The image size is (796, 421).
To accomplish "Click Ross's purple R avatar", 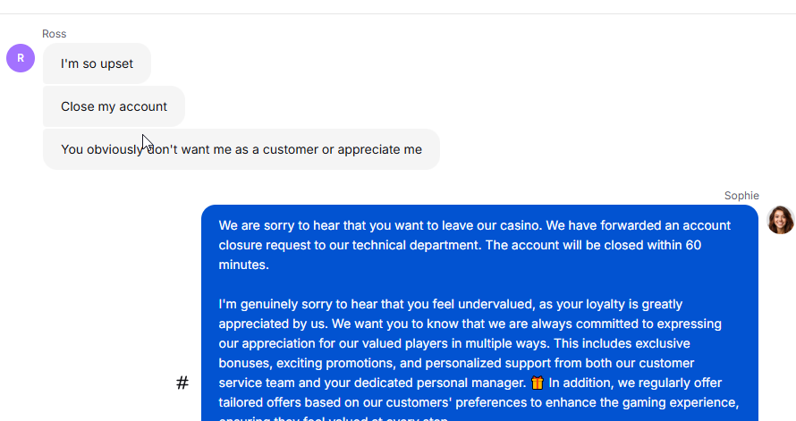I will pyautogui.click(x=21, y=58).
